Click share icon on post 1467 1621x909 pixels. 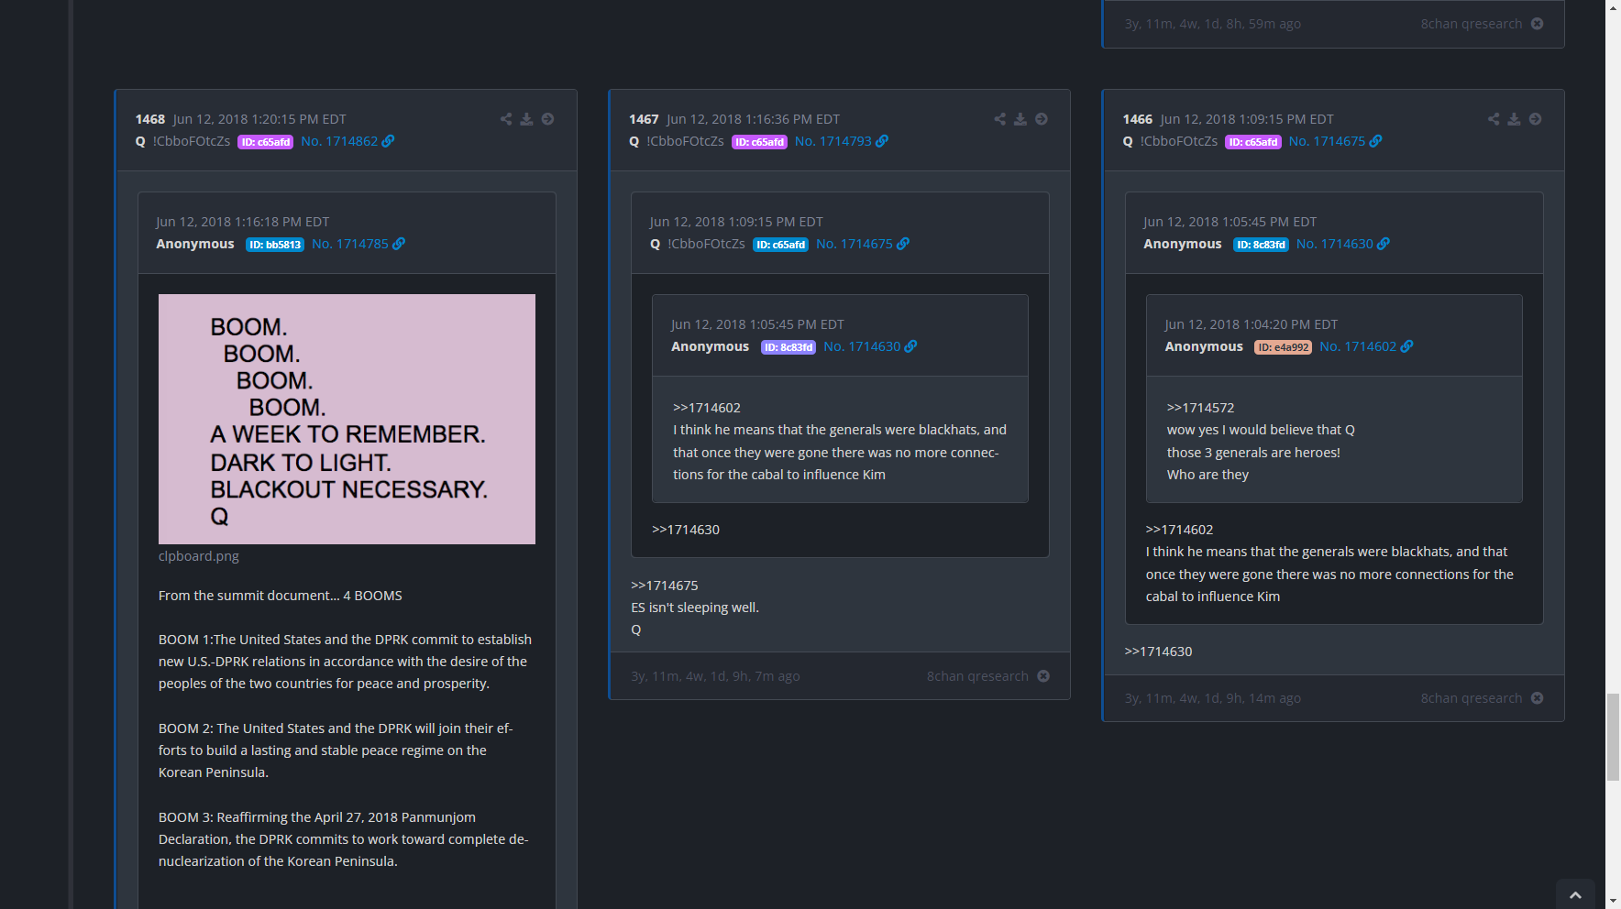pyautogui.click(x=999, y=119)
